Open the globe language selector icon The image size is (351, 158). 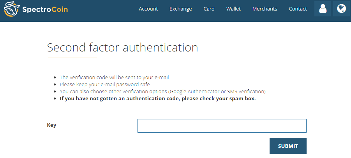[341, 9]
